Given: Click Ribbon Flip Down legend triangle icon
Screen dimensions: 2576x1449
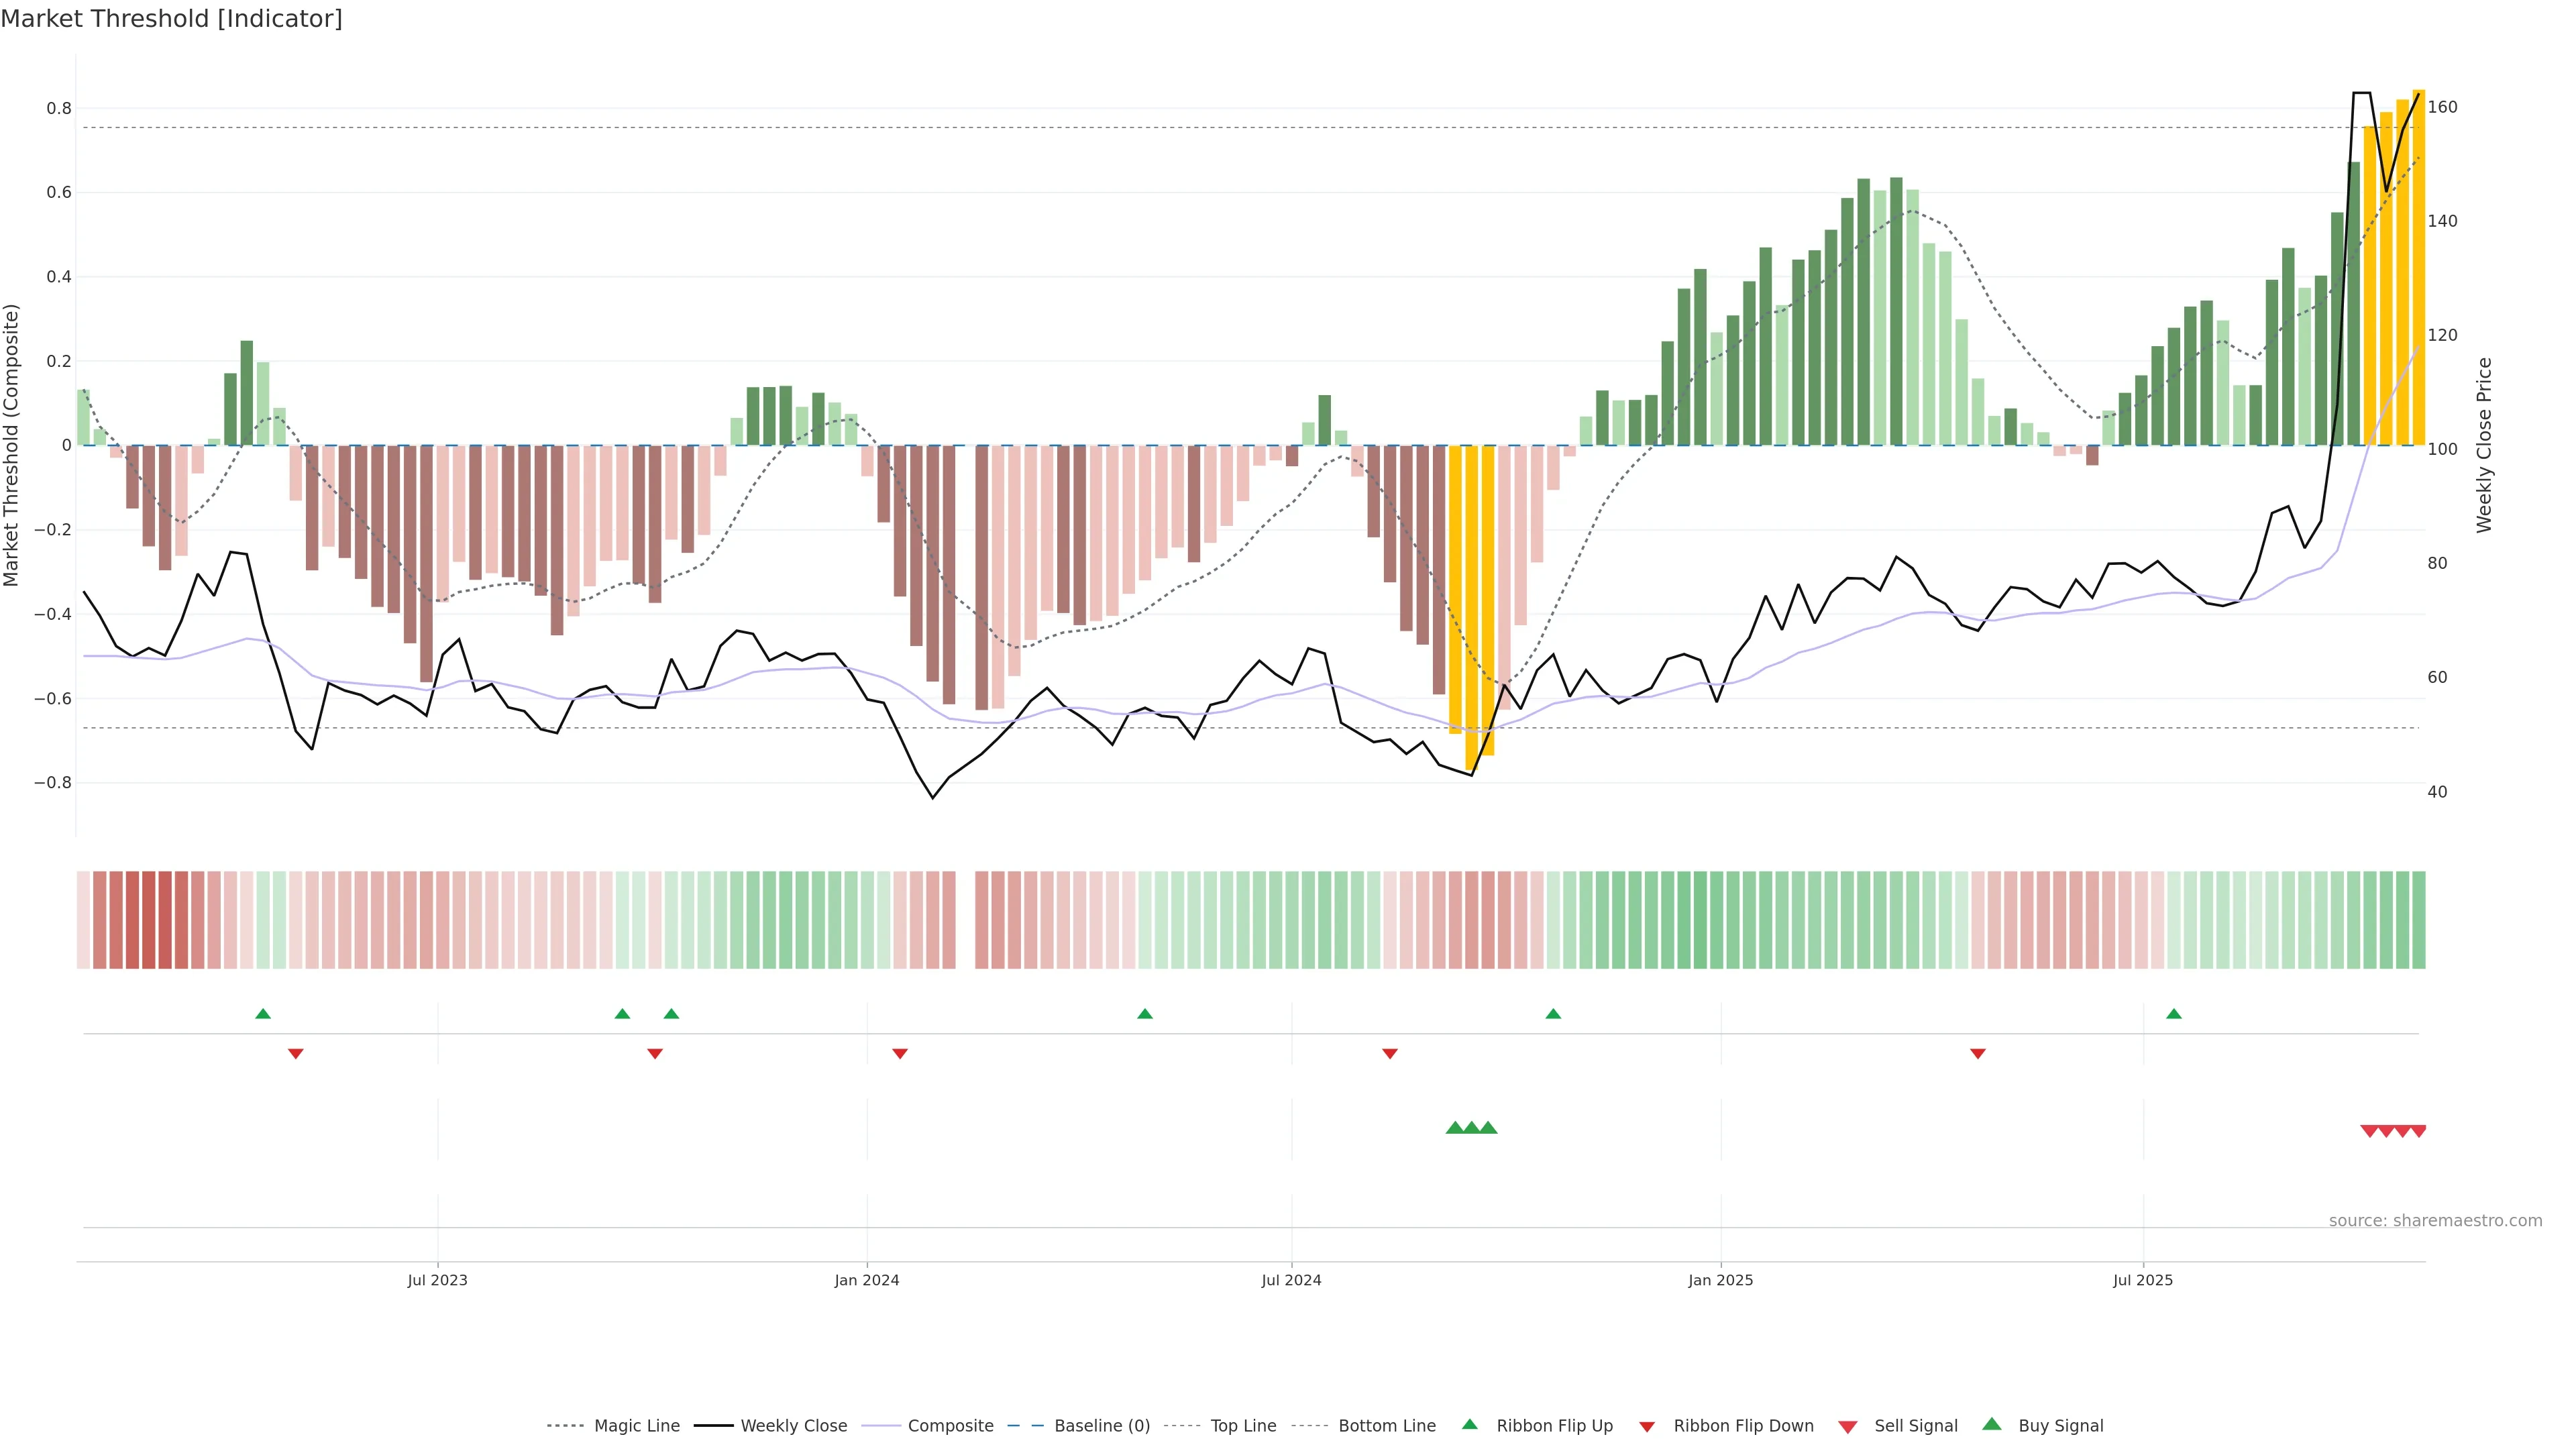Looking at the screenshot, I should point(1646,1426).
